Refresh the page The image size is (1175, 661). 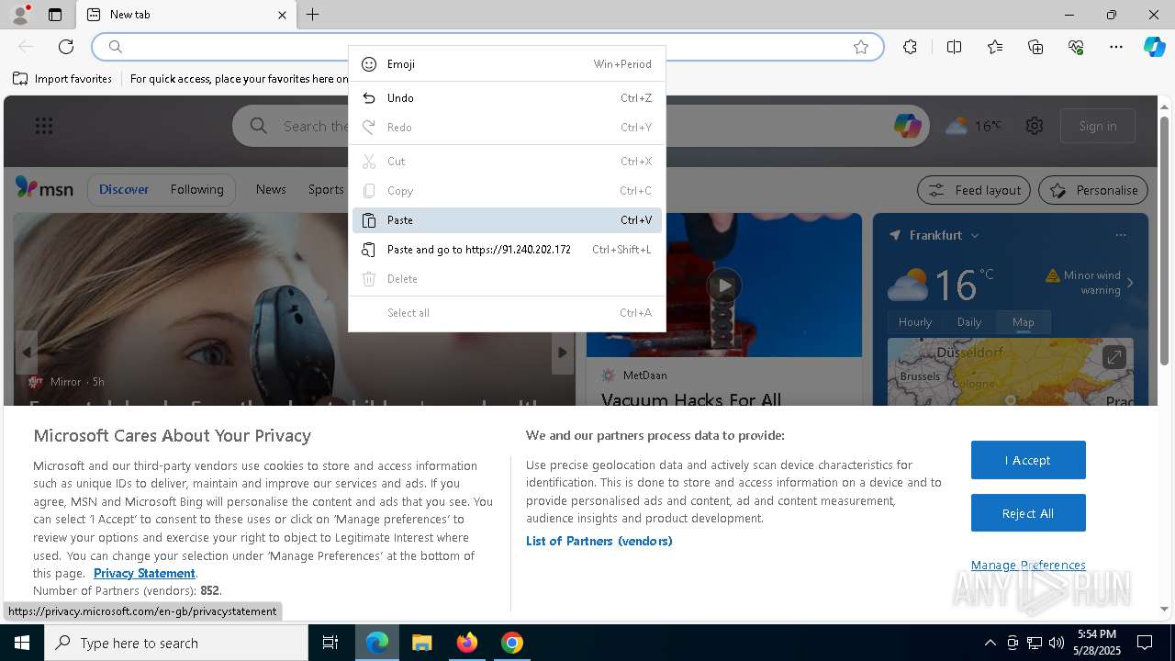click(66, 47)
